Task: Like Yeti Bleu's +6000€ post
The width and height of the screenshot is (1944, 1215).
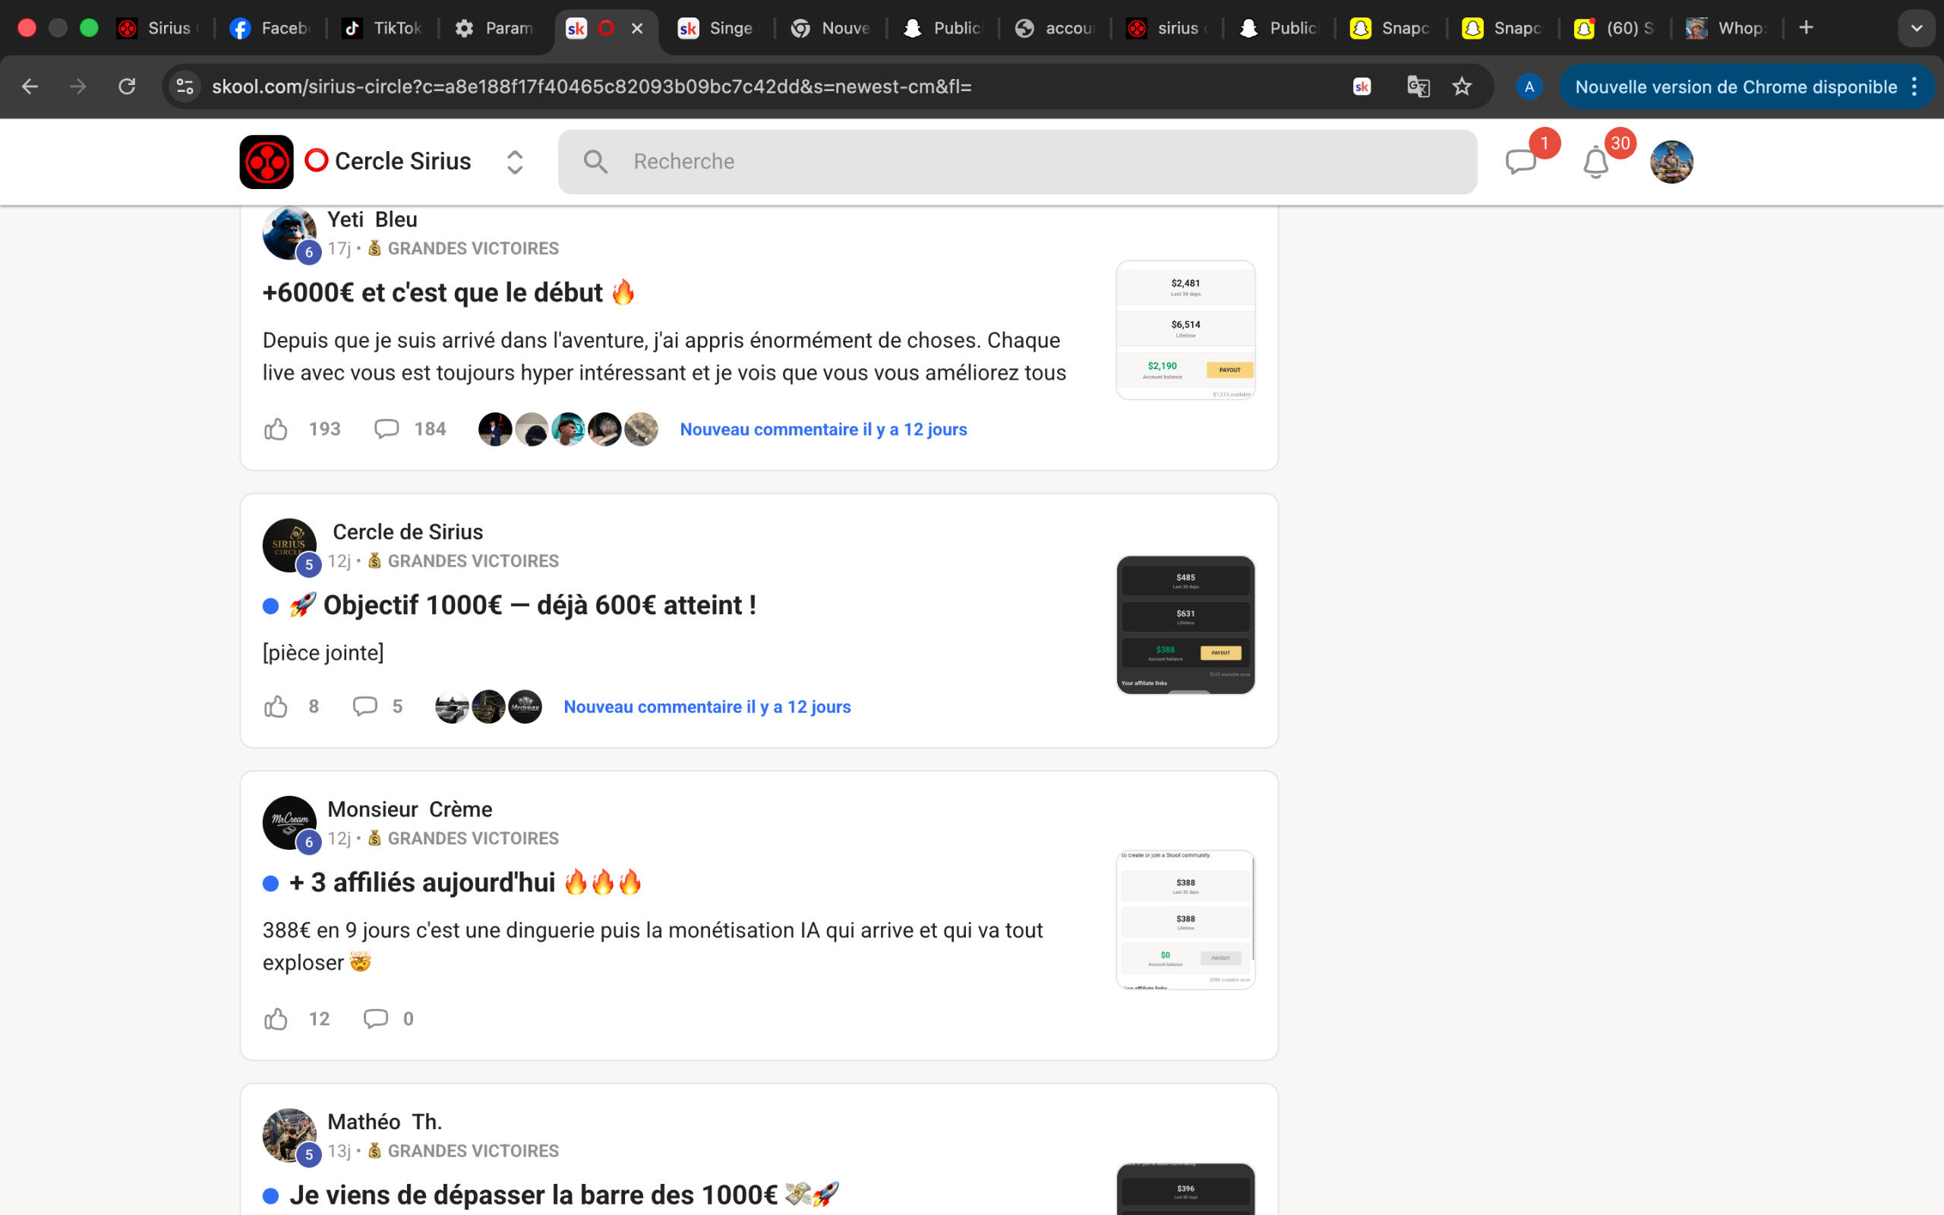Action: tap(276, 429)
